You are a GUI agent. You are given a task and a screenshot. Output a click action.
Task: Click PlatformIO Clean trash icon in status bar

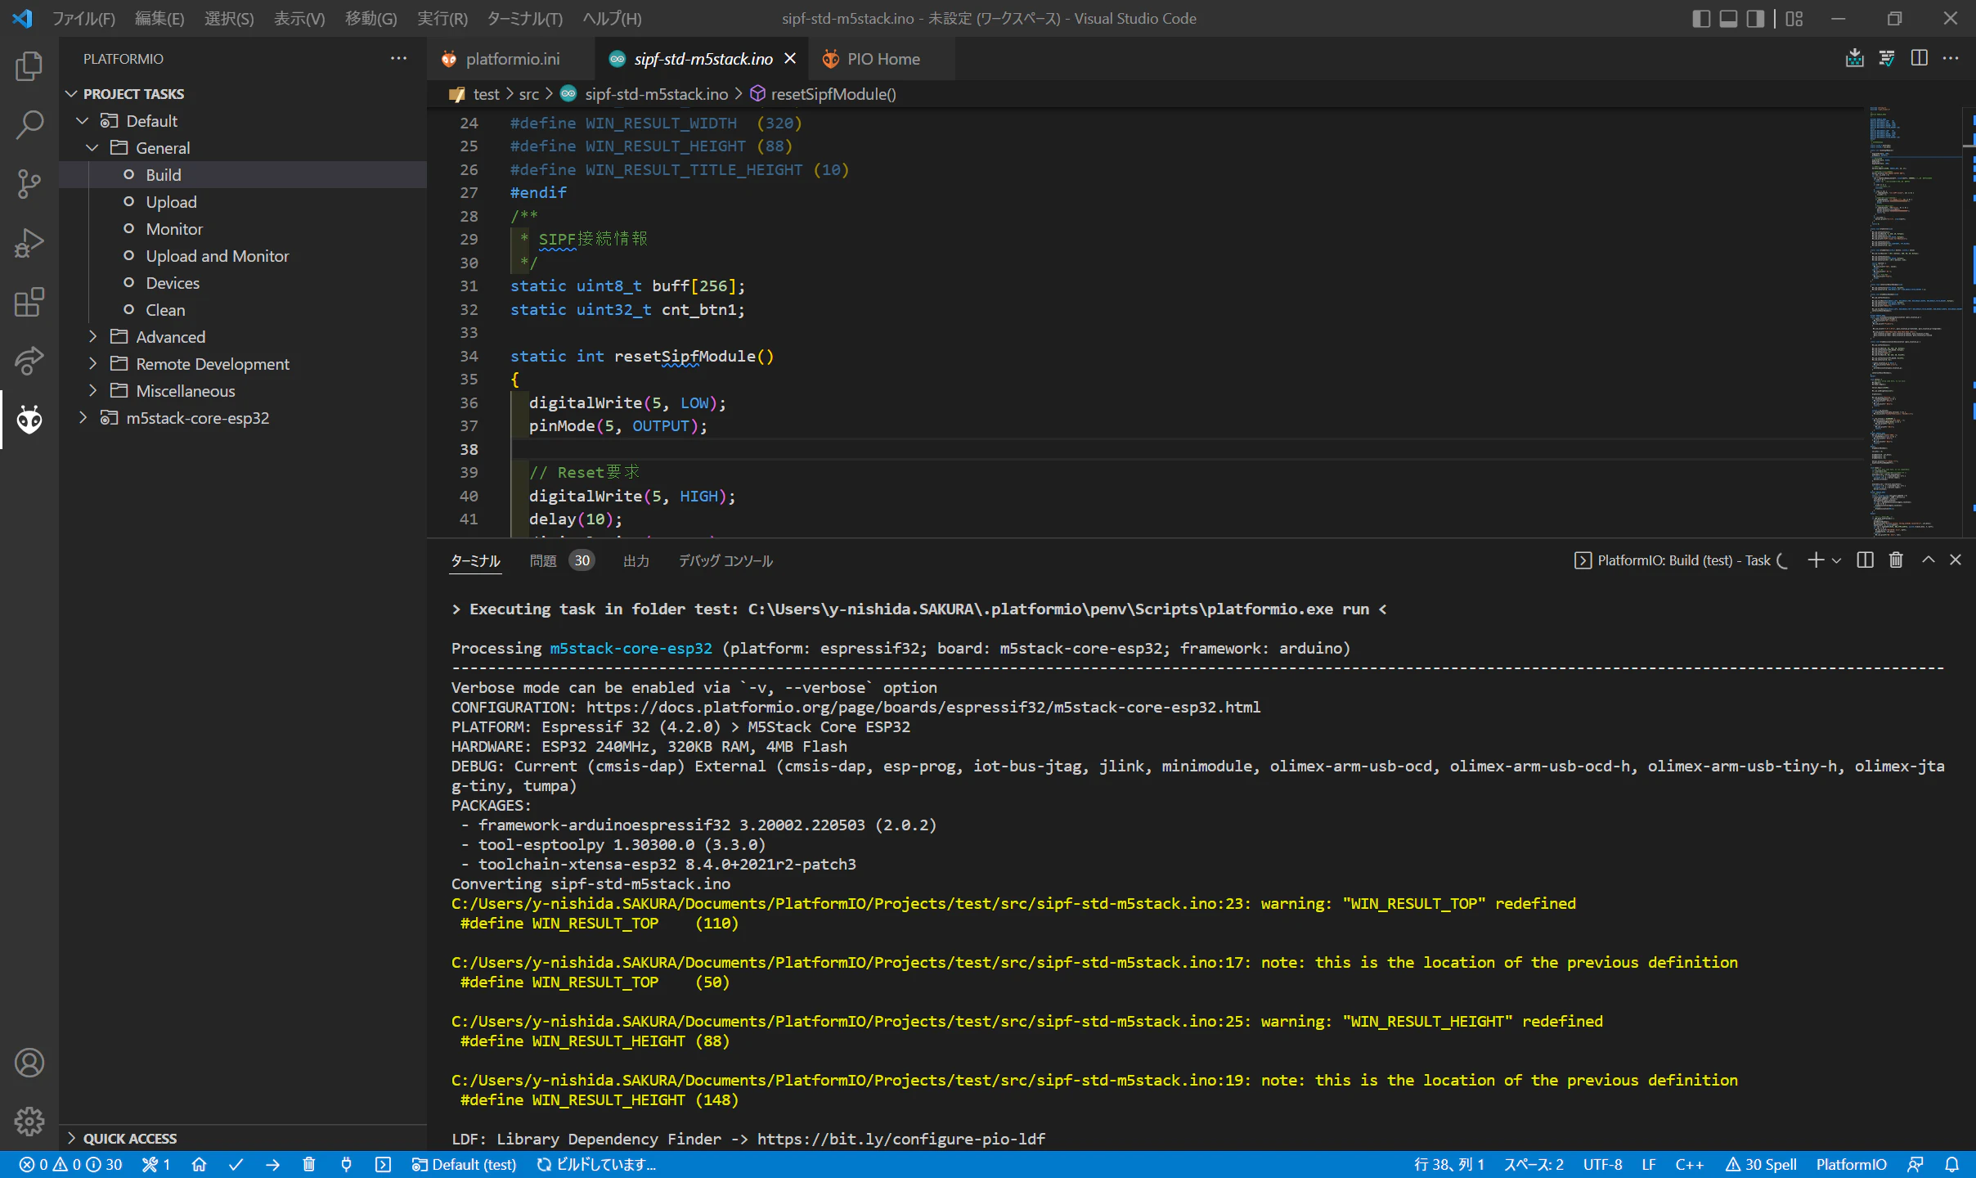pyautogui.click(x=309, y=1164)
